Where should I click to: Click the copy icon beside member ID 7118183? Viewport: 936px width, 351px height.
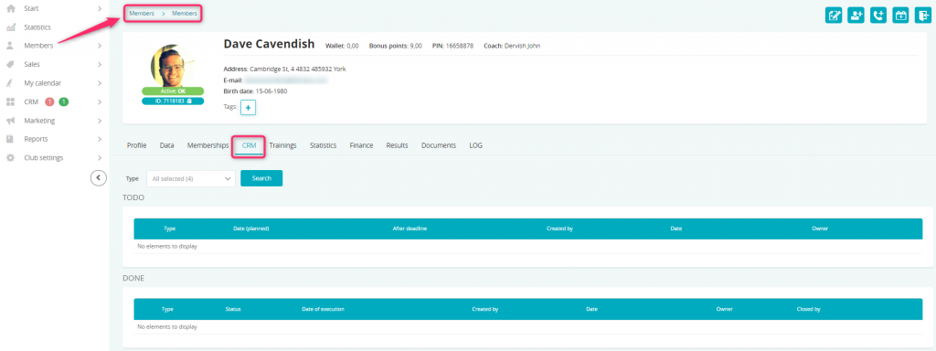click(188, 101)
